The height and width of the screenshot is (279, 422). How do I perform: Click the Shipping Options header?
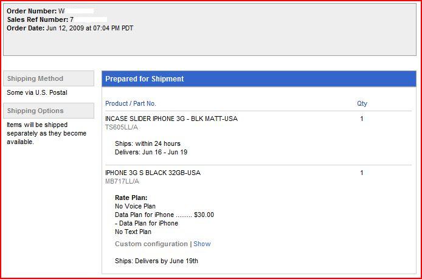49,111
